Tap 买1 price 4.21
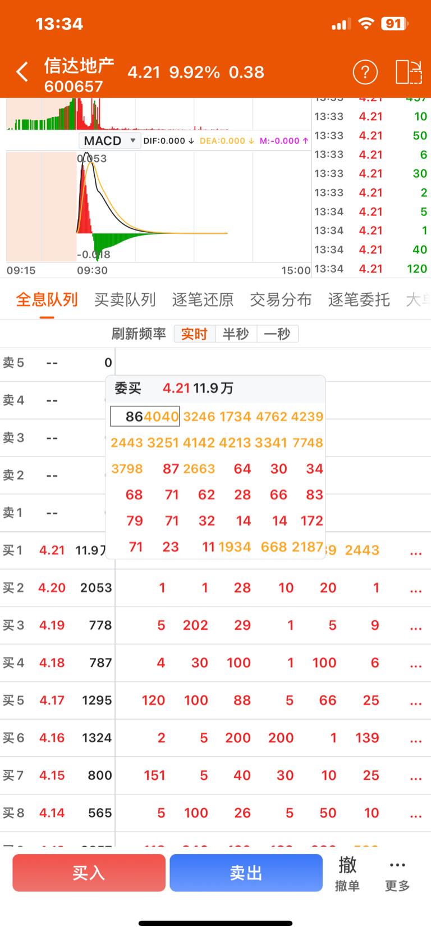Viewport: 431px width, 935px height. [x=52, y=550]
